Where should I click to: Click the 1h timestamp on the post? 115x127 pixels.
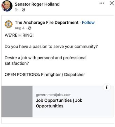pyautogui.click(x=17, y=10)
